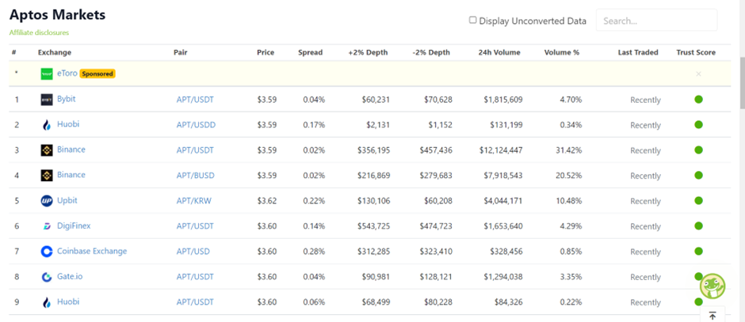Viewport: 745px width, 322px height.
Task: Click Binance APT/BUSD green trust score dot
Action: tap(698, 175)
